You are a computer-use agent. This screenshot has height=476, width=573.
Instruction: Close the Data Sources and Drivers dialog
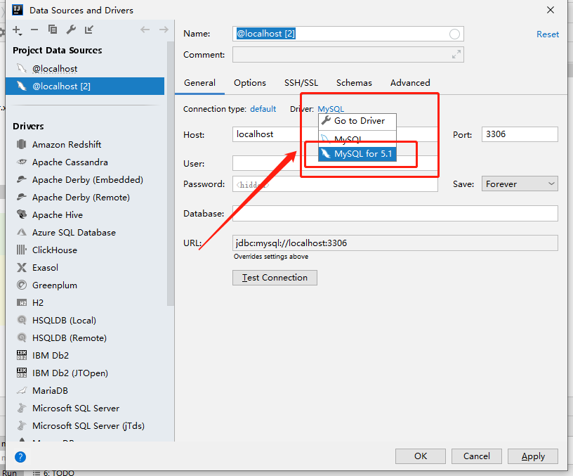pyautogui.click(x=551, y=10)
